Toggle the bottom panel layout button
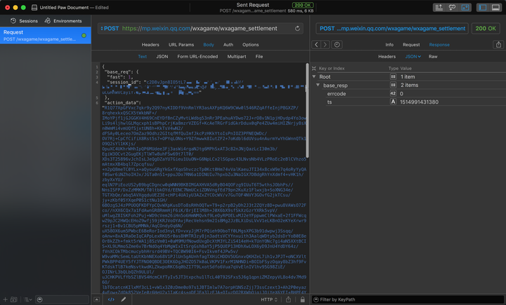The image size is (506, 305). tap(495, 7)
